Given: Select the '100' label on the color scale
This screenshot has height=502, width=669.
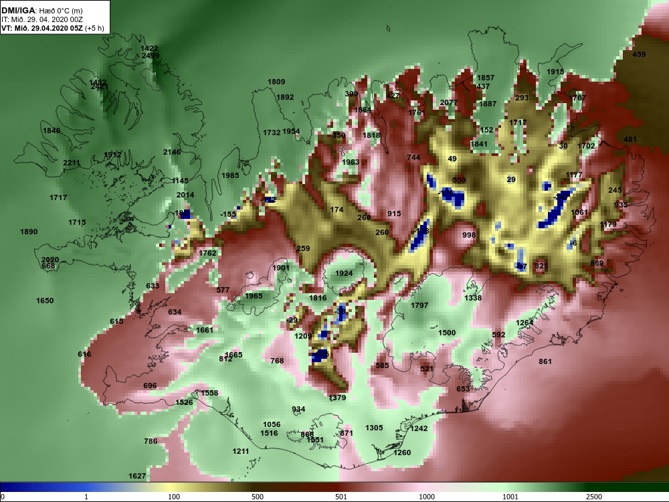Looking at the screenshot, I should click(x=174, y=497).
